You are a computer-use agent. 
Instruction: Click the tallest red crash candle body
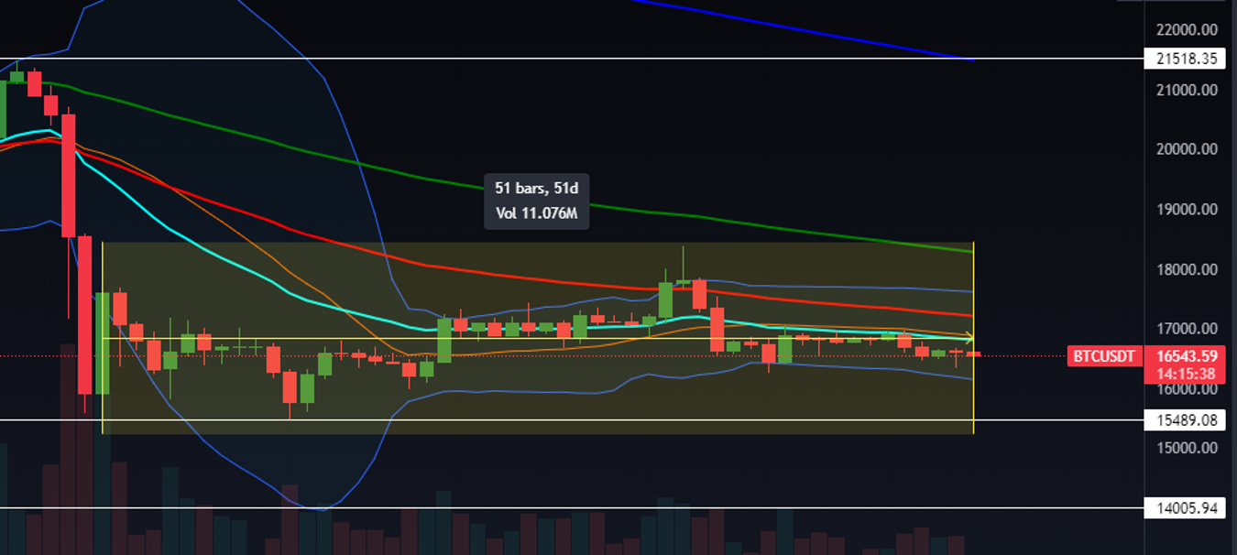pos(69,174)
